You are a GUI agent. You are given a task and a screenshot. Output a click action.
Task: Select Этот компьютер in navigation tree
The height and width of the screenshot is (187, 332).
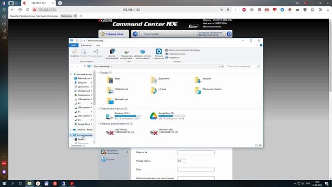82,135
